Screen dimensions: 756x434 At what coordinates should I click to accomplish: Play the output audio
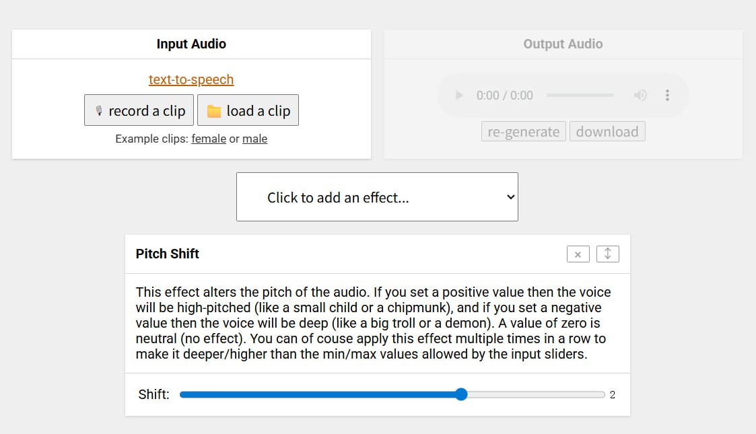click(460, 96)
